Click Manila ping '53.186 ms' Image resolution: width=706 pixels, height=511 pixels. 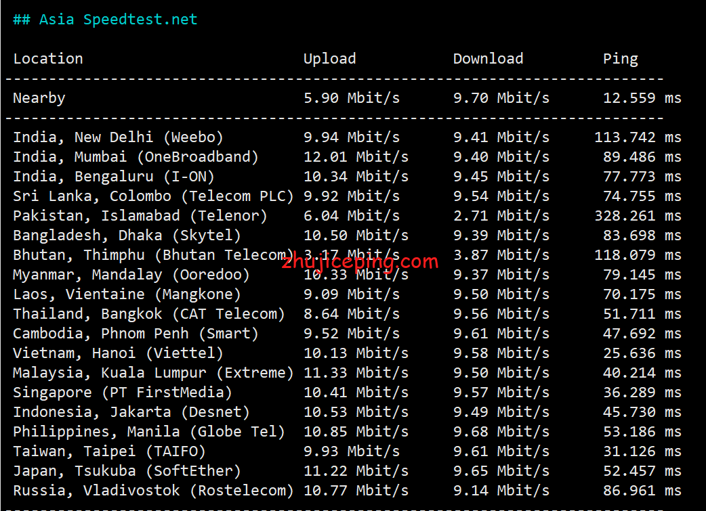642,432
